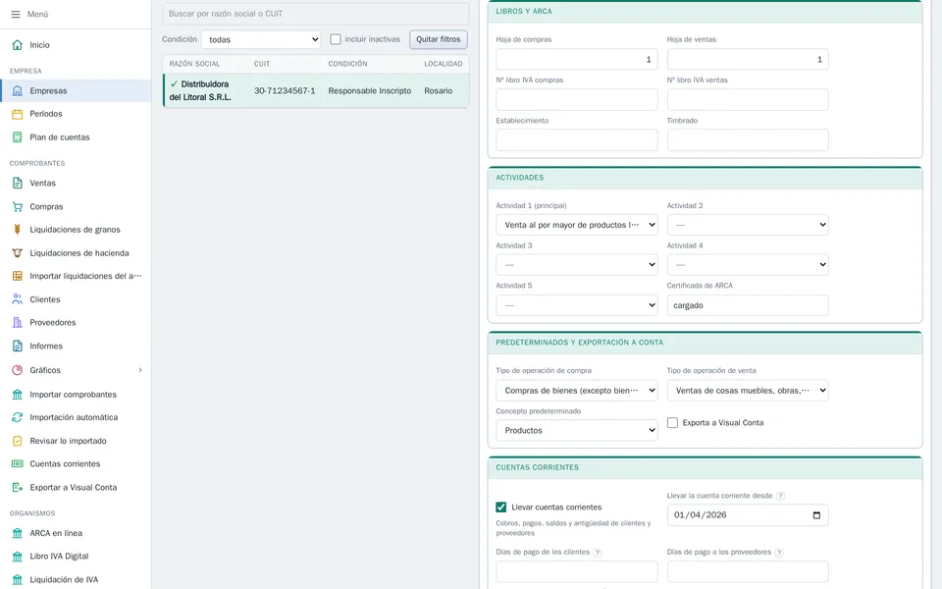Open the Actividad 3 dropdown
942x589 pixels.
[577, 265]
